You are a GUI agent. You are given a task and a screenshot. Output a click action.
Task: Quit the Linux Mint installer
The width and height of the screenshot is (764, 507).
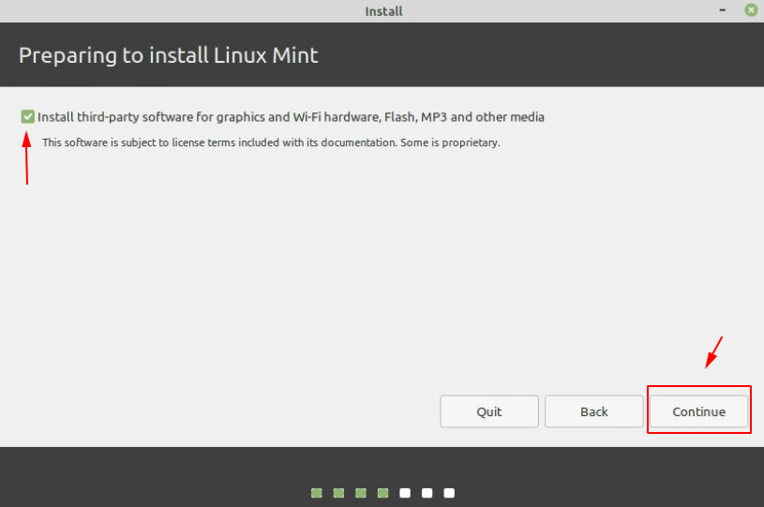pos(489,411)
